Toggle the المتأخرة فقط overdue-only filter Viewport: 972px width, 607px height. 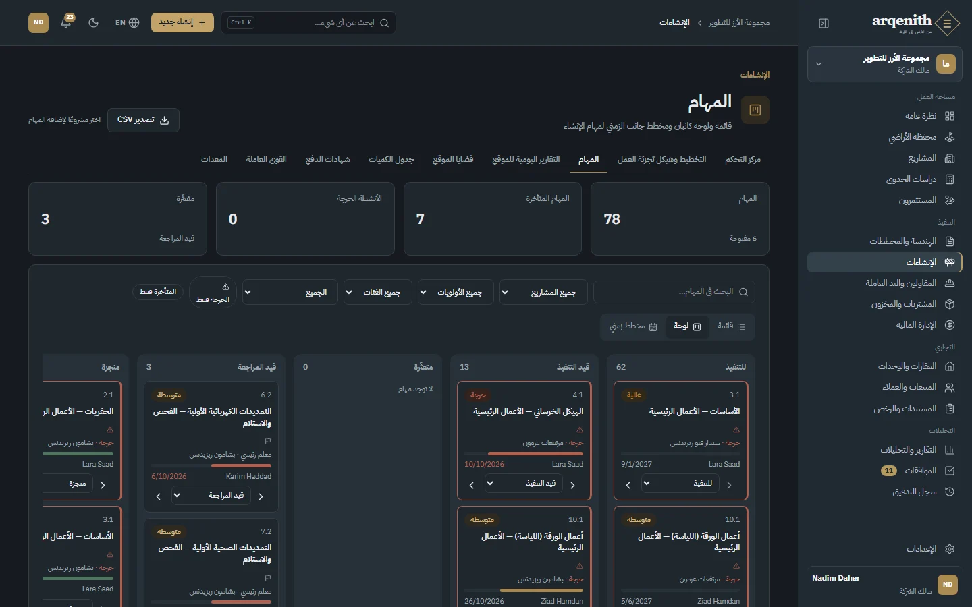pyautogui.click(x=158, y=292)
